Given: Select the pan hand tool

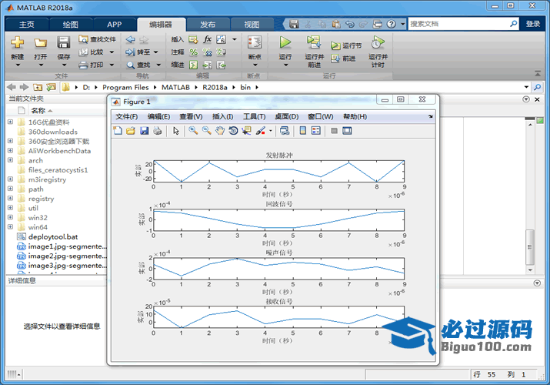Looking at the screenshot, I should [x=219, y=131].
